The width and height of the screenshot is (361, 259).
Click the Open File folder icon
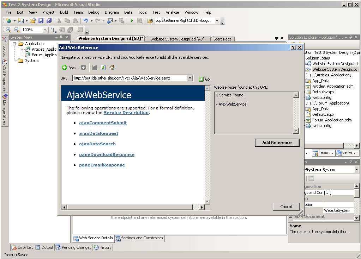click(33, 21)
